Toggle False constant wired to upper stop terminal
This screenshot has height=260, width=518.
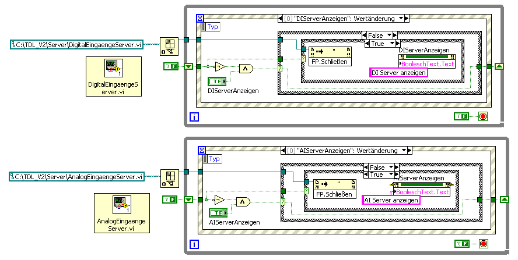click(461, 116)
